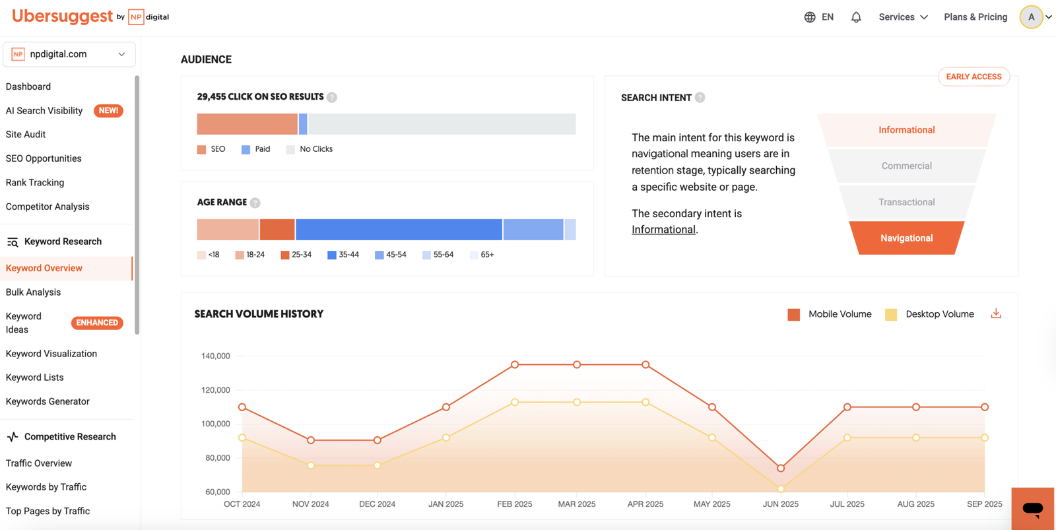Go to Site Audit in sidebar
Image resolution: width=1056 pixels, height=530 pixels.
(x=26, y=134)
